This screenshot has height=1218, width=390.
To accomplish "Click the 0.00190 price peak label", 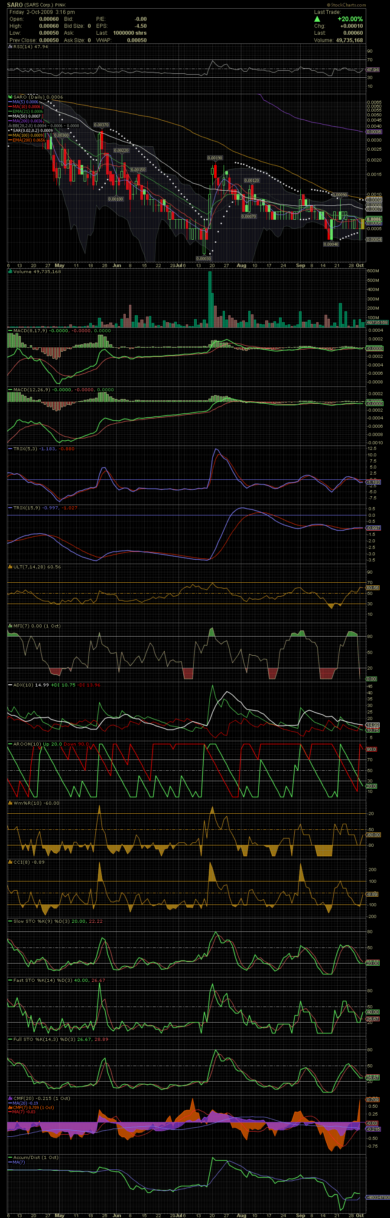I will [x=215, y=158].
